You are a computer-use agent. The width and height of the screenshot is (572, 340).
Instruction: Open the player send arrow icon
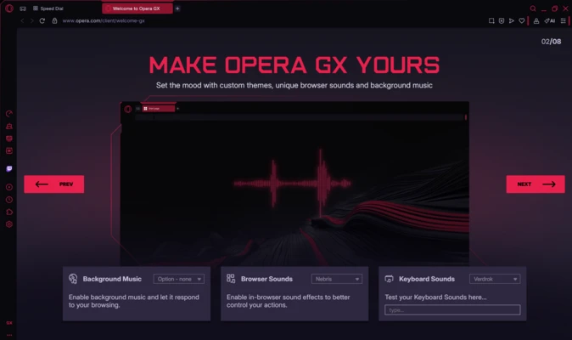click(512, 20)
